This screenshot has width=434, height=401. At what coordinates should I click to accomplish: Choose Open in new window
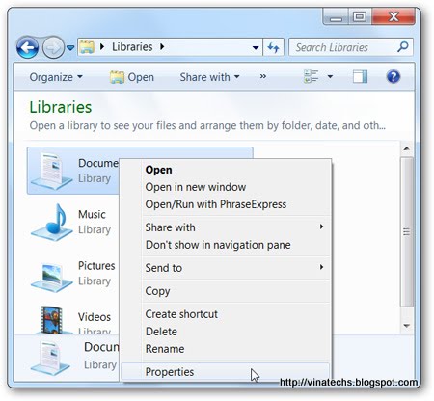click(x=227, y=187)
